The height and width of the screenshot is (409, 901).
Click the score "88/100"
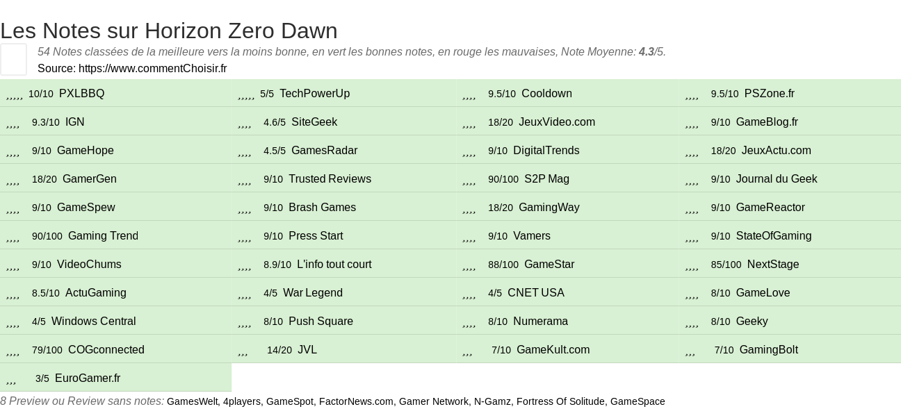(x=503, y=265)
